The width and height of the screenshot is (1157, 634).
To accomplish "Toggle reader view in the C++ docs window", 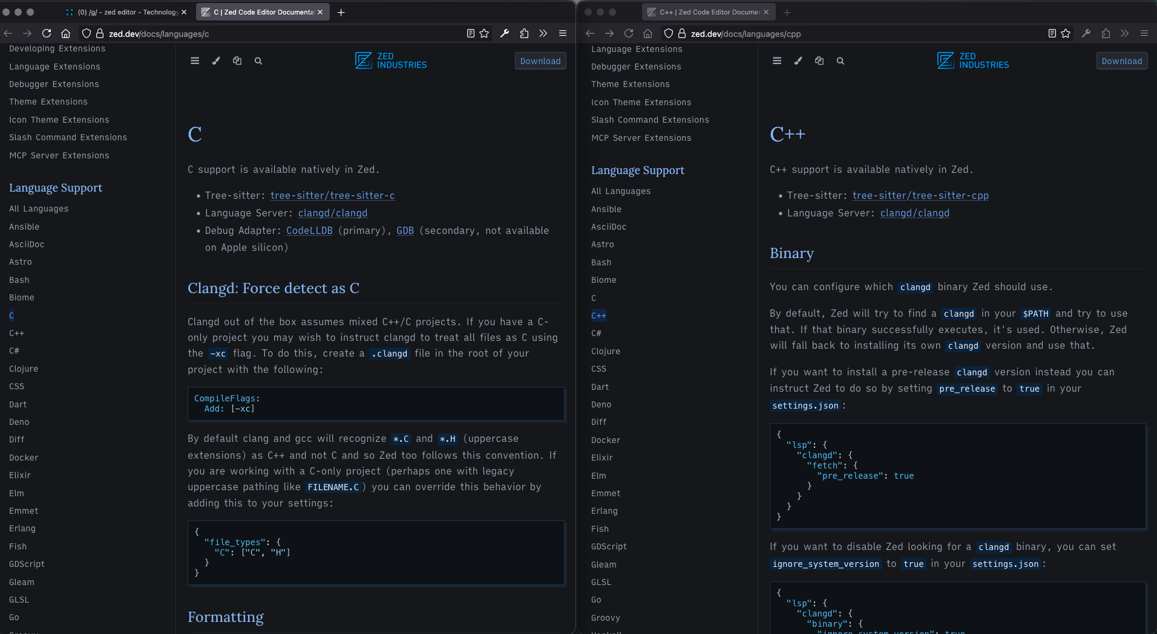I will 1052,34.
